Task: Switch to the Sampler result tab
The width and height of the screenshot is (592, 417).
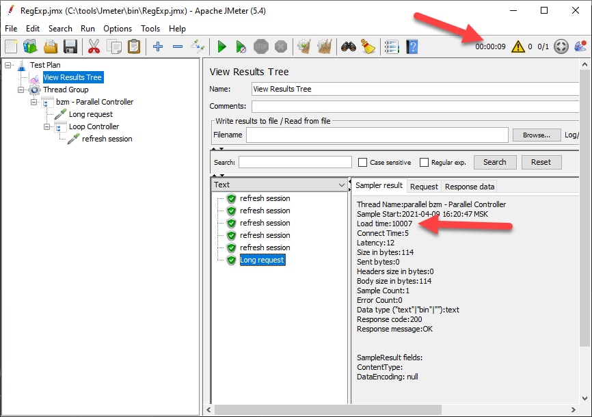Action: tap(379, 185)
